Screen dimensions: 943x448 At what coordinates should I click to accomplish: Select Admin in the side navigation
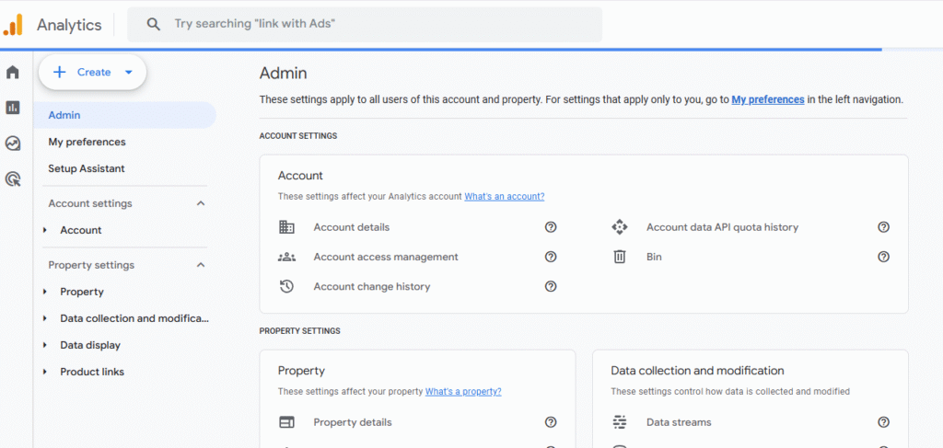click(125, 115)
